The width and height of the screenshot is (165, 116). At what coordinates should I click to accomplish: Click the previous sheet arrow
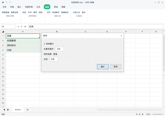click(4, 110)
